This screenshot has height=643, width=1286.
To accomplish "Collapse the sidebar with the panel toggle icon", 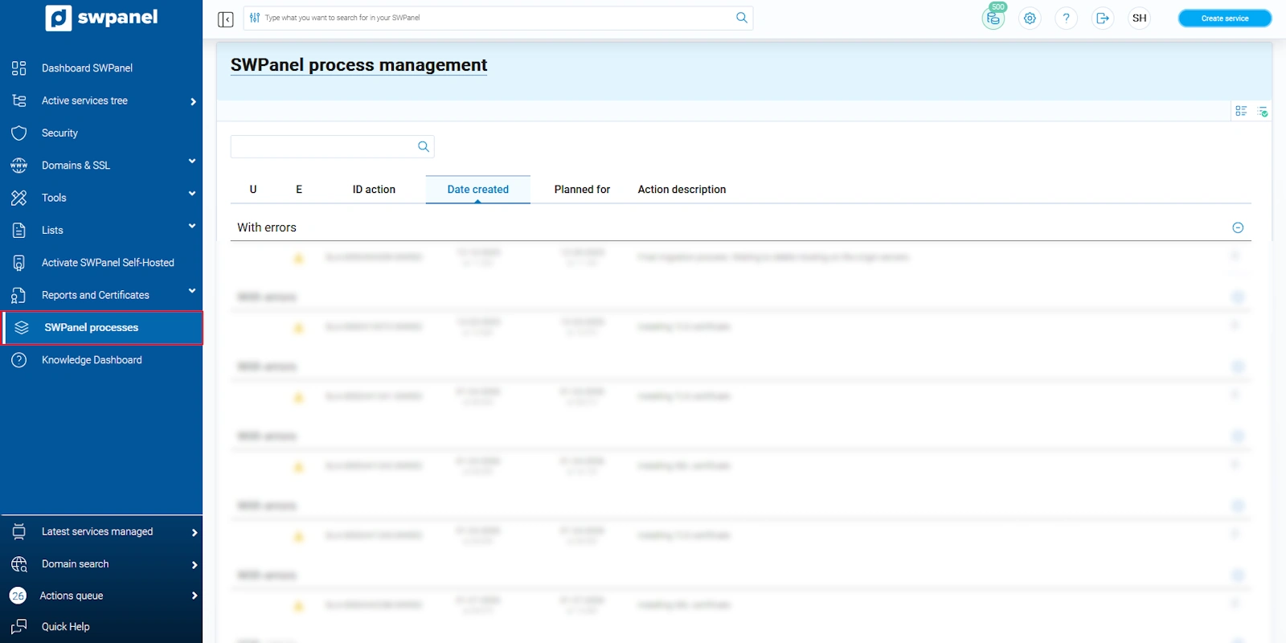I will click(x=226, y=19).
